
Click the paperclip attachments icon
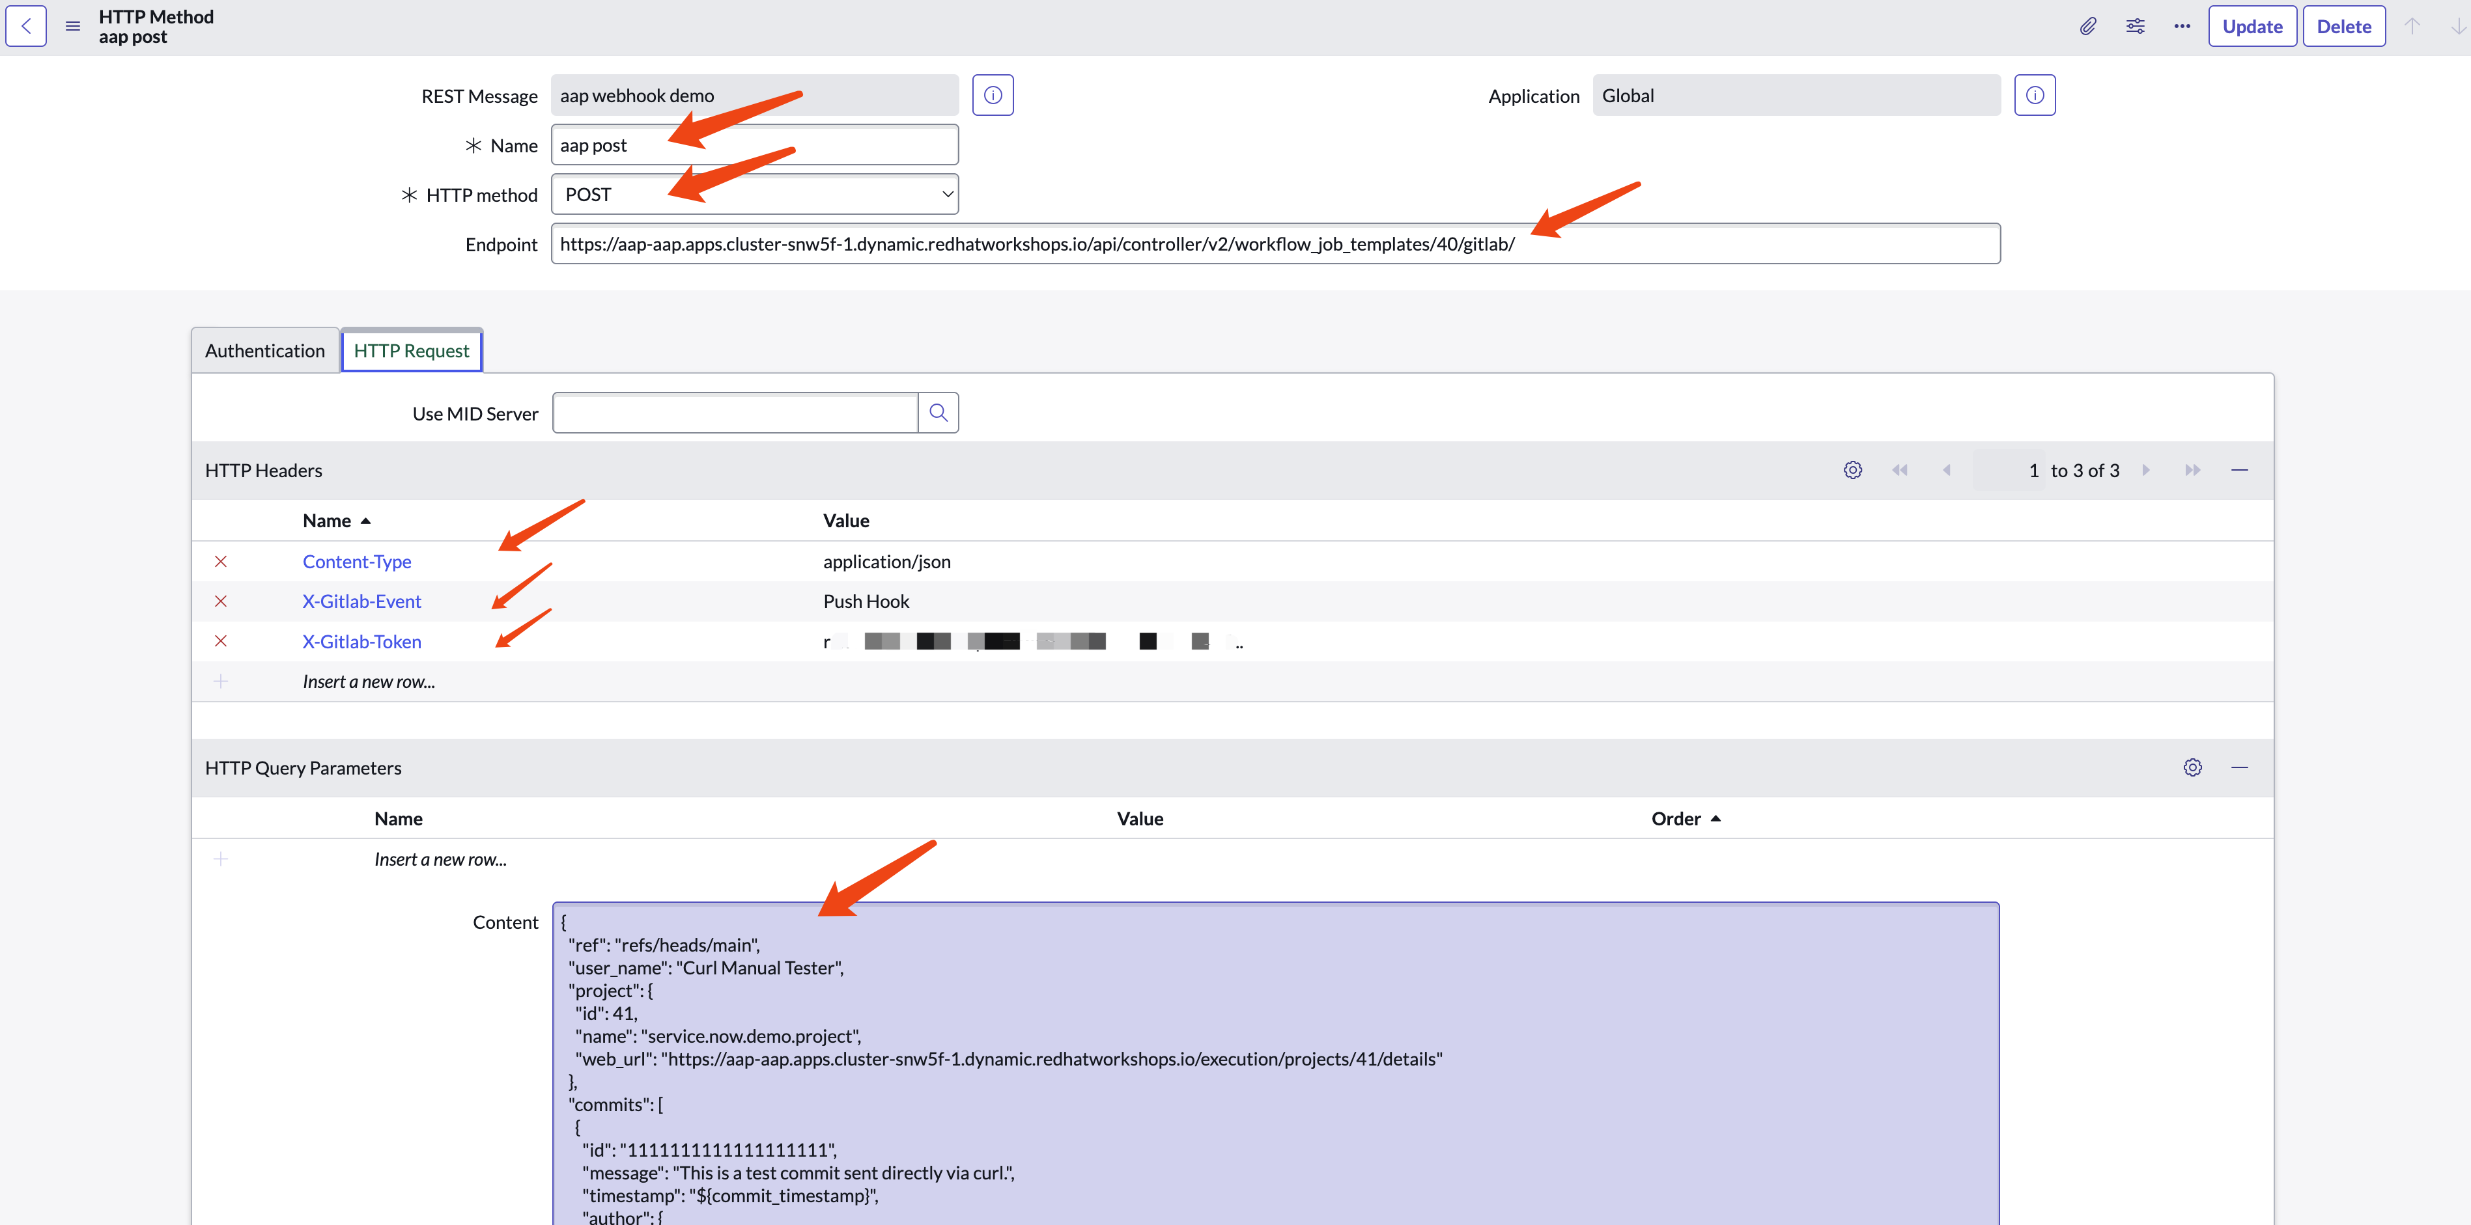(2087, 26)
